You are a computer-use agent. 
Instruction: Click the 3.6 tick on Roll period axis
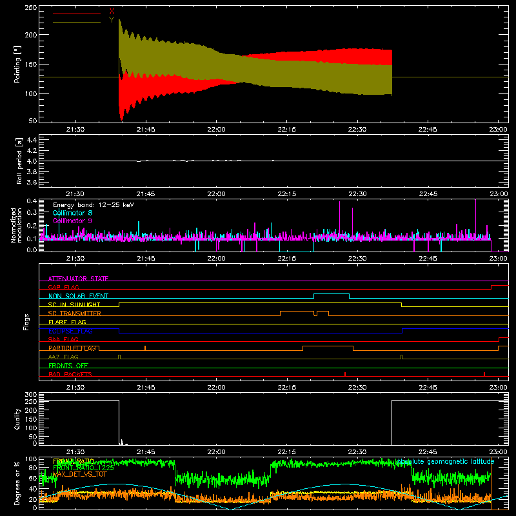click(x=32, y=182)
